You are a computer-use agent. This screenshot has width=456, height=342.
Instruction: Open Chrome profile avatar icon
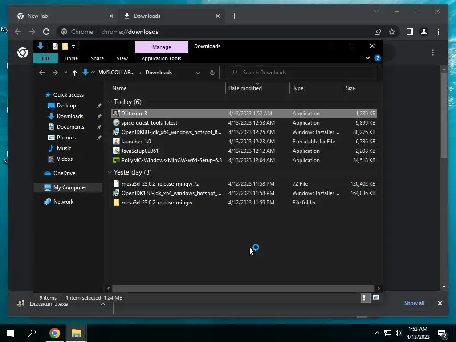[x=424, y=32]
